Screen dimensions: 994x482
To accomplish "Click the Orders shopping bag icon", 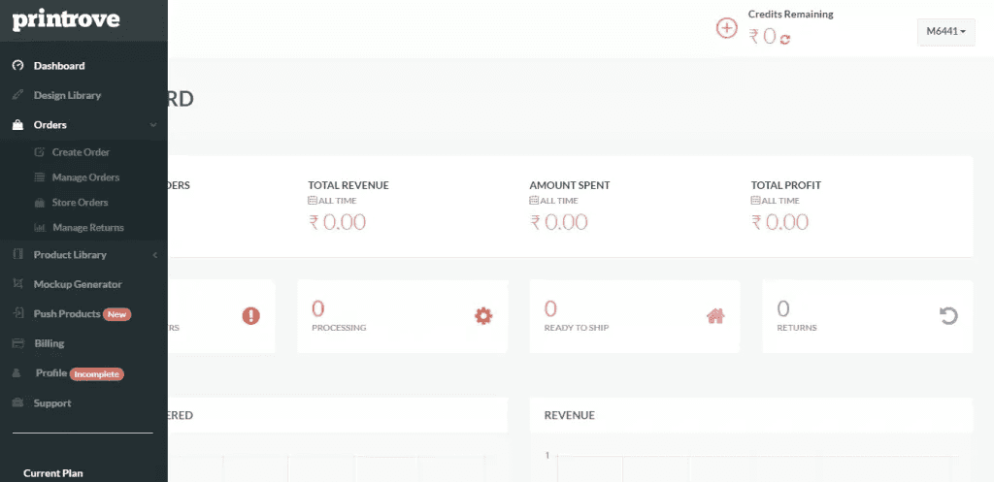I will coord(17,125).
